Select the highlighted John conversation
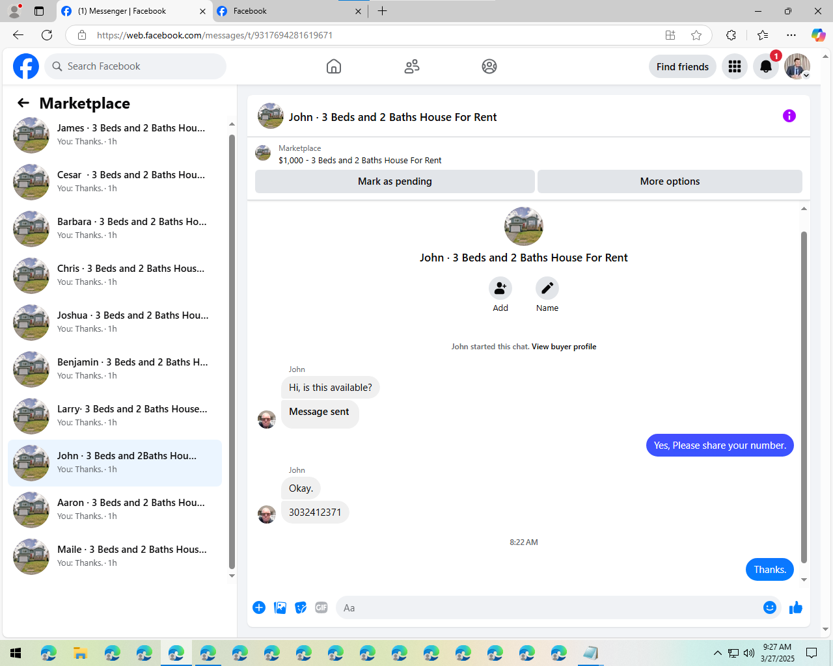This screenshot has height=666, width=833. click(x=115, y=462)
